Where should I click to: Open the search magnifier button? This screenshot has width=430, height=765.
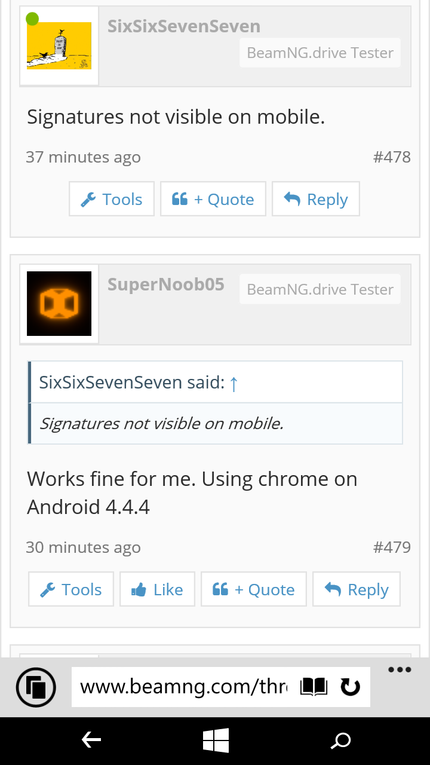[340, 742]
